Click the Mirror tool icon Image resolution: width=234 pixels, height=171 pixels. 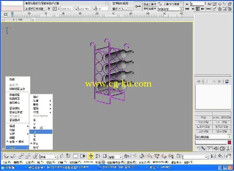pyautogui.click(x=213, y=156)
